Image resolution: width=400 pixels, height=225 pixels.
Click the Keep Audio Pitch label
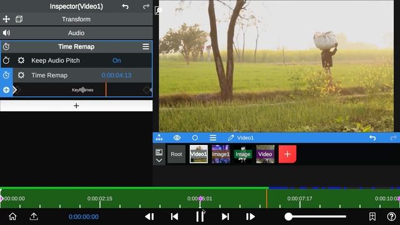tap(56, 61)
